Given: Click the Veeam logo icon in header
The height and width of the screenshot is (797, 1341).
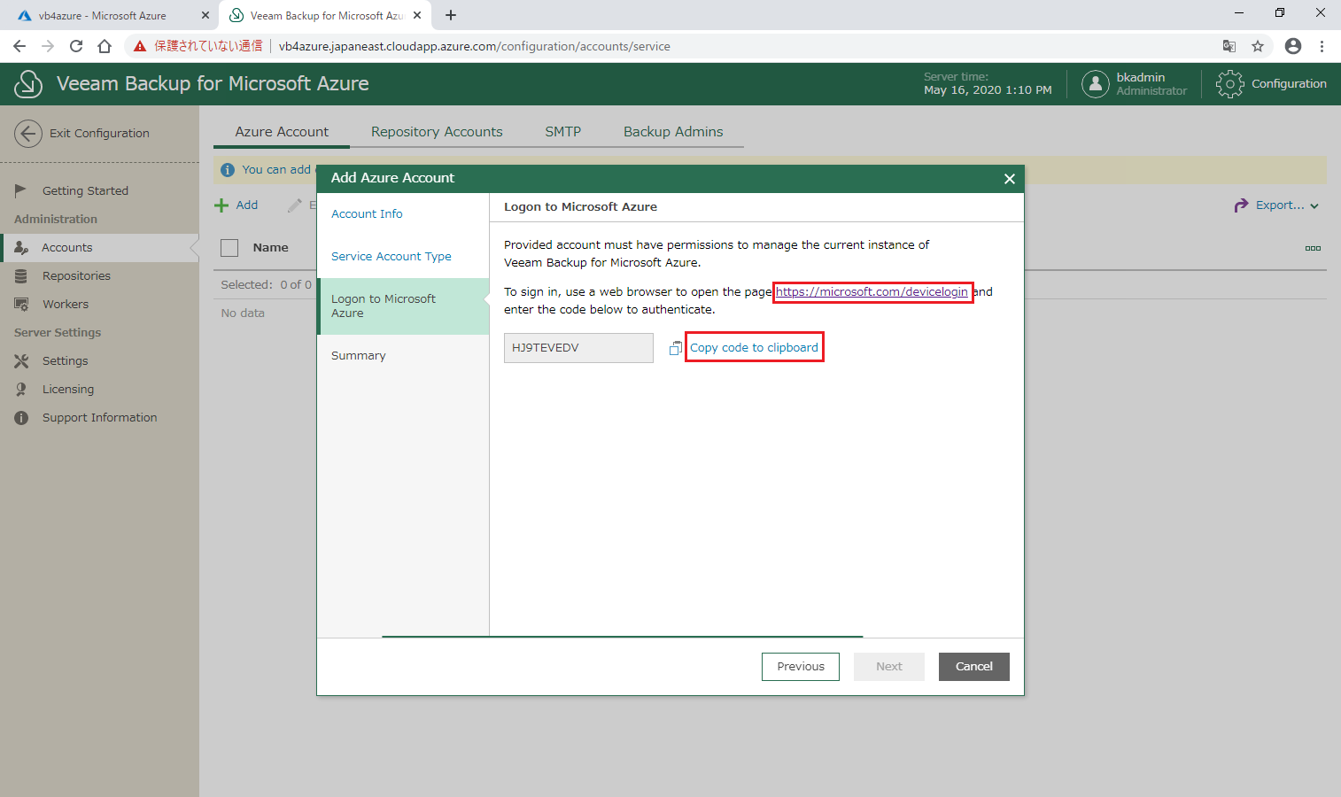Looking at the screenshot, I should 28,84.
